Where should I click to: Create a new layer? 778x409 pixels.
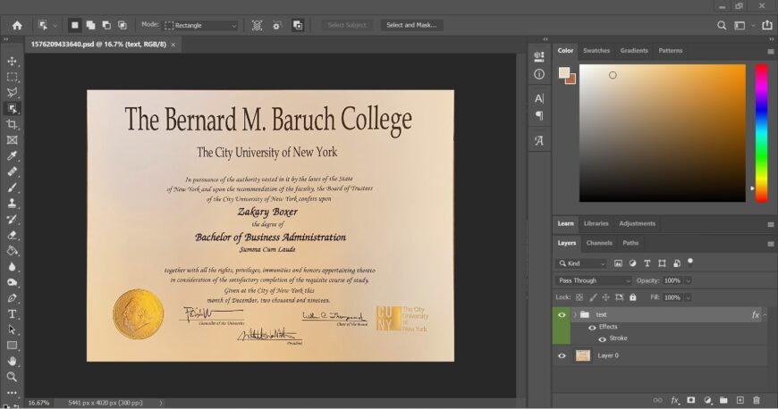tap(740, 400)
